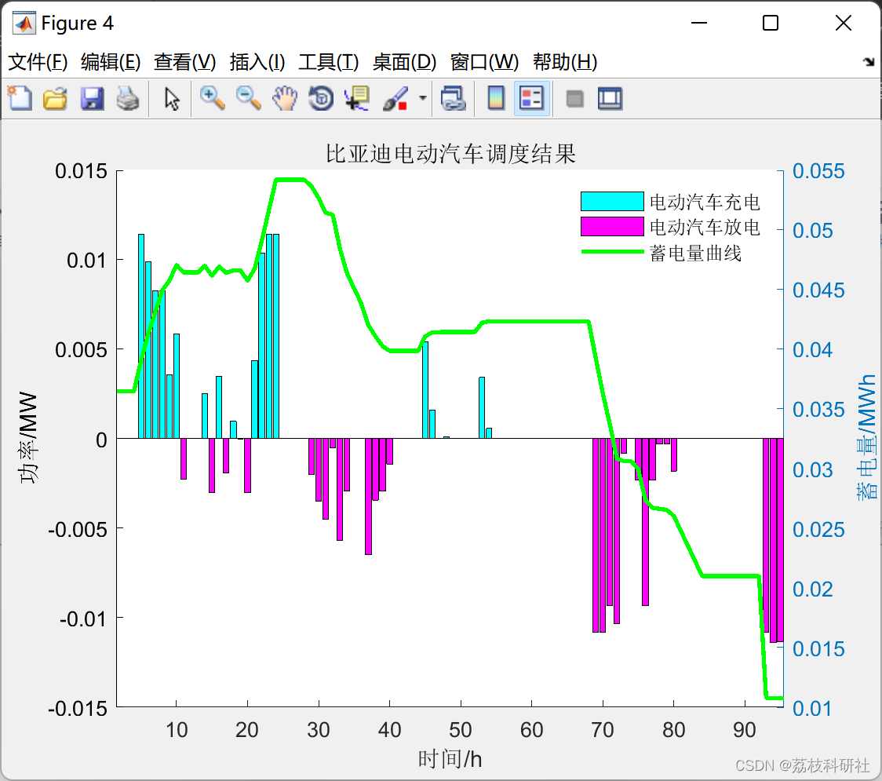Open the 编辑(E) menu
The image size is (882, 781).
pyautogui.click(x=110, y=62)
